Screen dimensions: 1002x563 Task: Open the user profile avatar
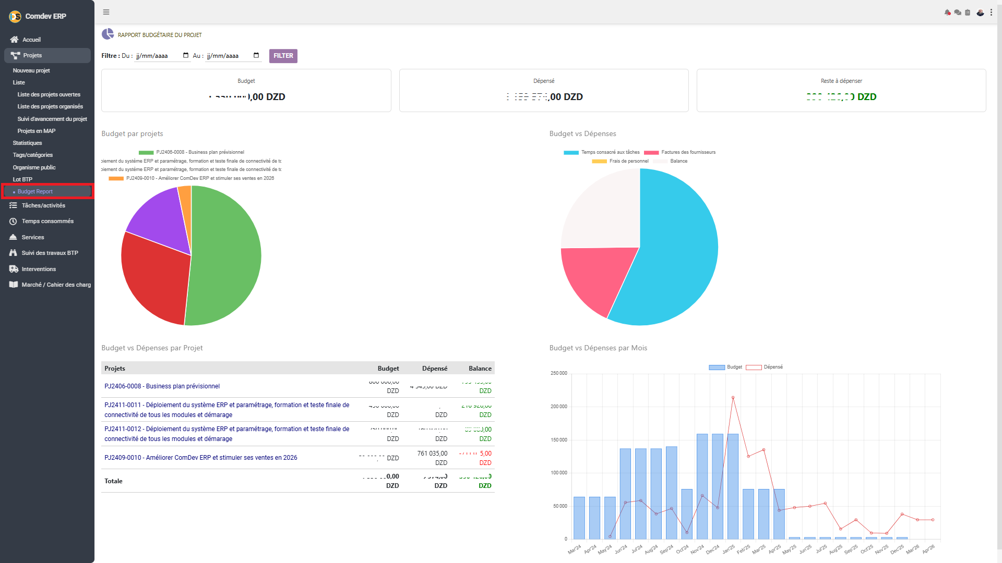point(980,13)
